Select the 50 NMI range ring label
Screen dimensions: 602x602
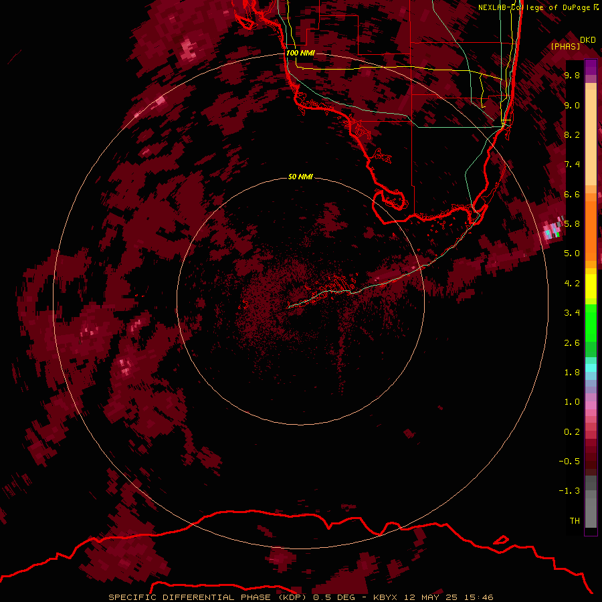[300, 177]
